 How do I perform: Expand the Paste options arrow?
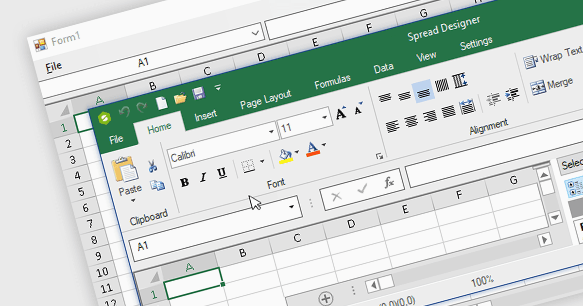pyautogui.click(x=133, y=200)
